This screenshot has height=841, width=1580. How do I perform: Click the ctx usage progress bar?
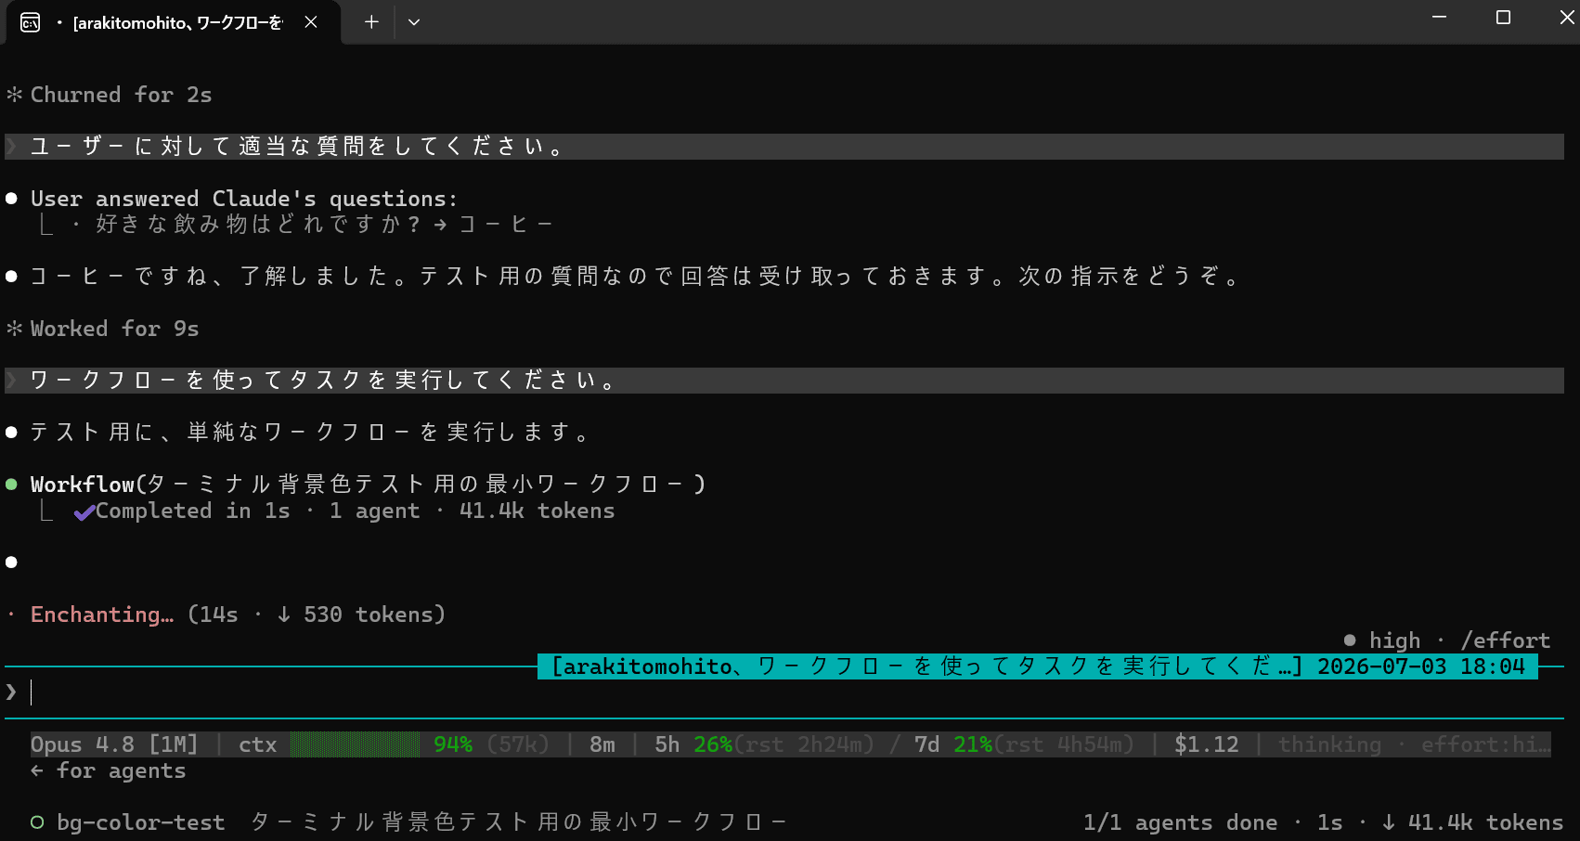point(355,744)
